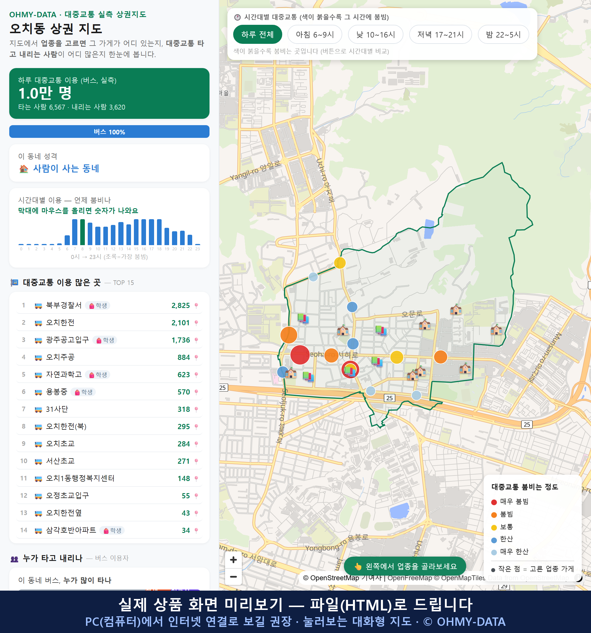Click the book-stack icon inside the red-ringed marker
The image size is (591, 633).
[350, 371]
